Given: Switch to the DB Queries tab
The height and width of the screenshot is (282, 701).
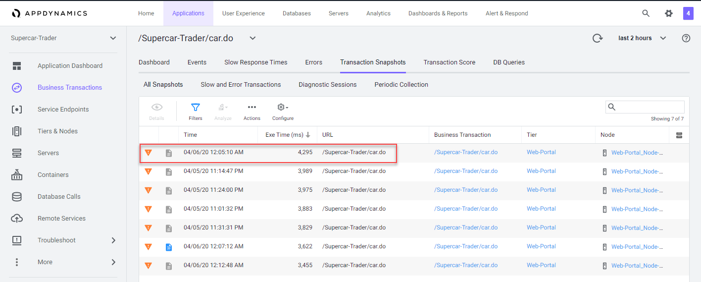Looking at the screenshot, I should pyautogui.click(x=509, y=62).
